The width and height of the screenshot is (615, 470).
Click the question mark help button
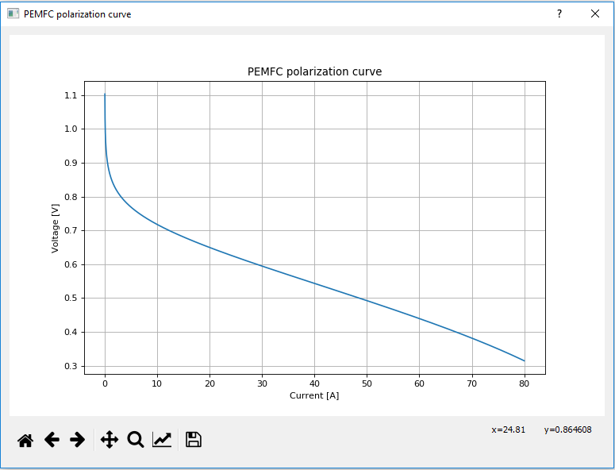559,14
